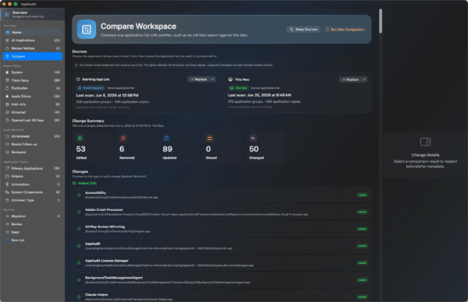Click the Swap Sources button
468x302 pixels.
click(x=303, y=29)
